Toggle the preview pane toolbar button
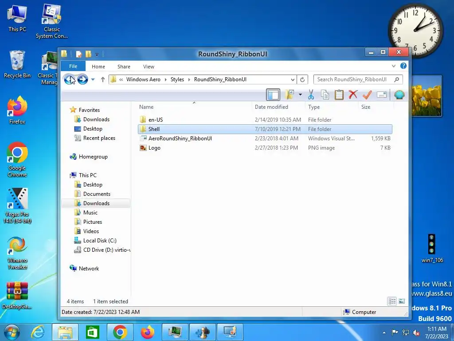Viewport: 454px width, 341px height. tap(273, 95)
